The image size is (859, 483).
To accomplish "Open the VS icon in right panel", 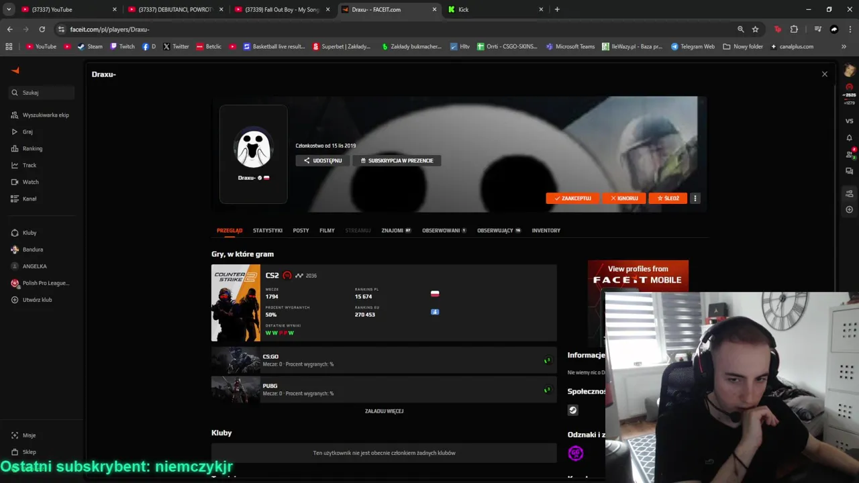I will (849, 121).
